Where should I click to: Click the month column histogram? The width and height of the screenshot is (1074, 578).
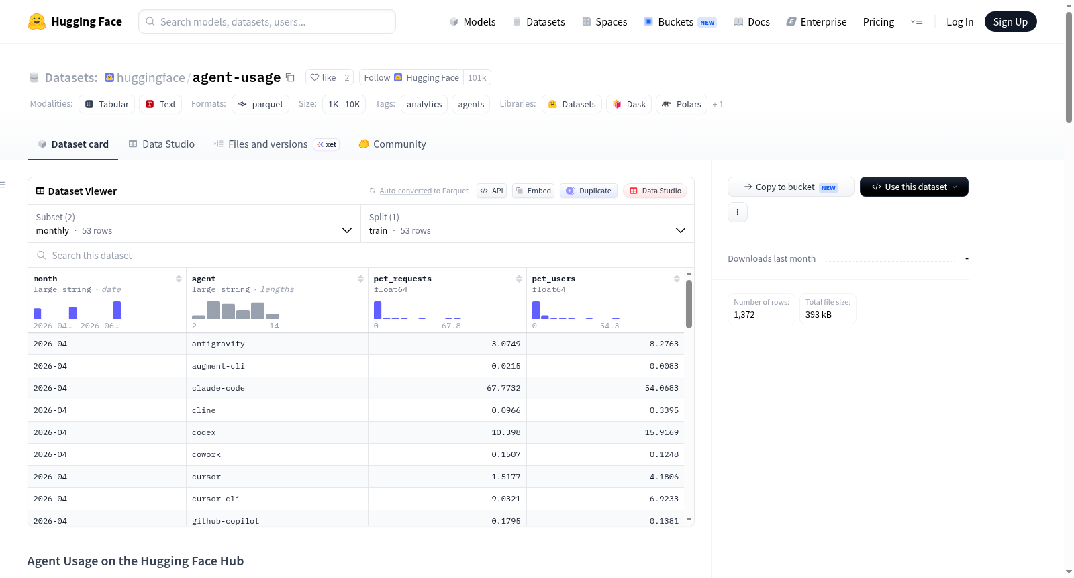pyautogui.click(x=77, y=309)
